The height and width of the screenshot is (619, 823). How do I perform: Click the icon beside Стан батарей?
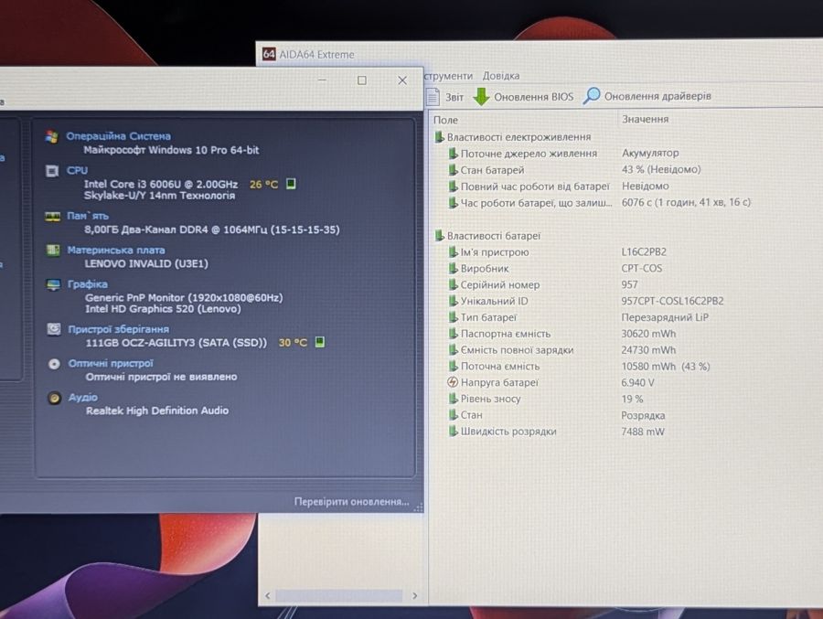[x=453, y=169]
